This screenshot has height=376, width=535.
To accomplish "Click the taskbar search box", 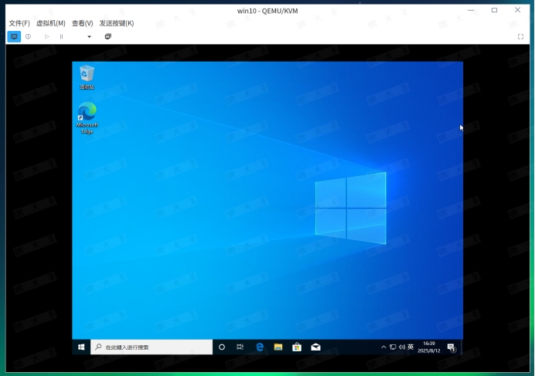I will click(x=152, y=347).
